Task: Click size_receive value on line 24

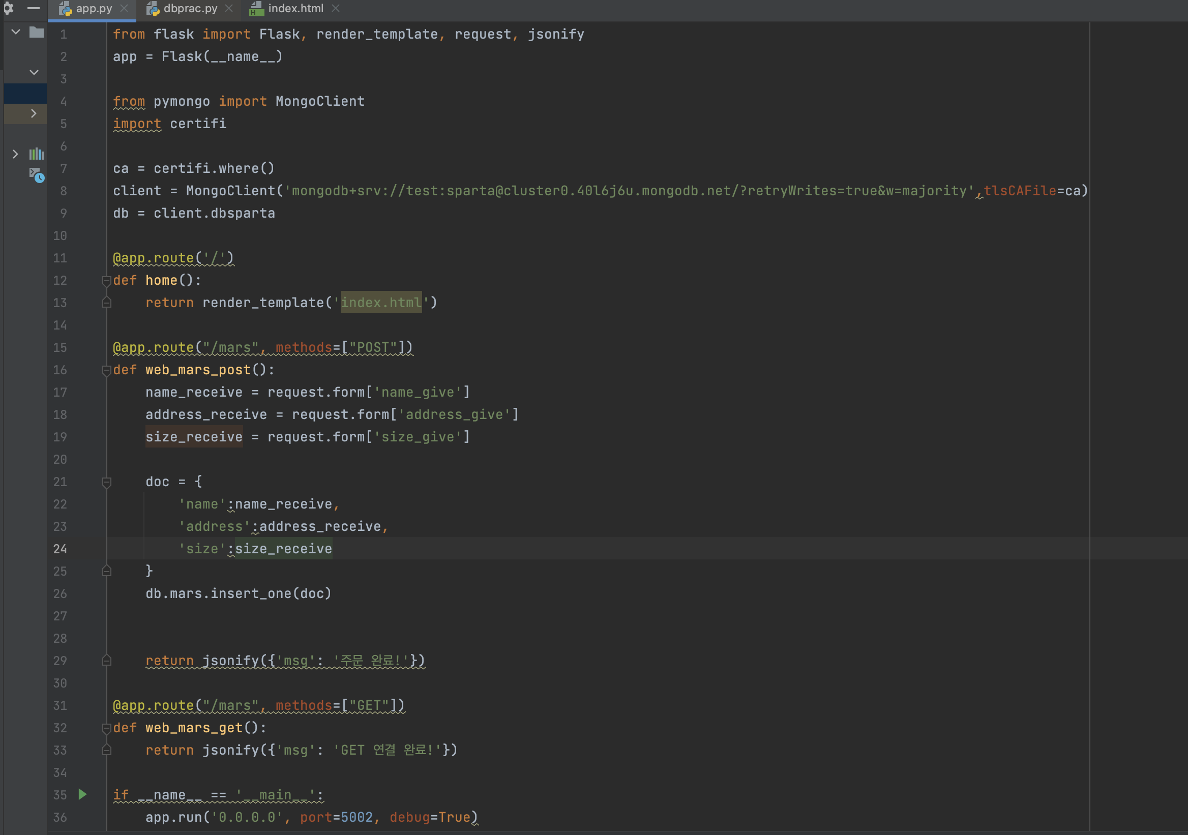Action: click(284, 549)
